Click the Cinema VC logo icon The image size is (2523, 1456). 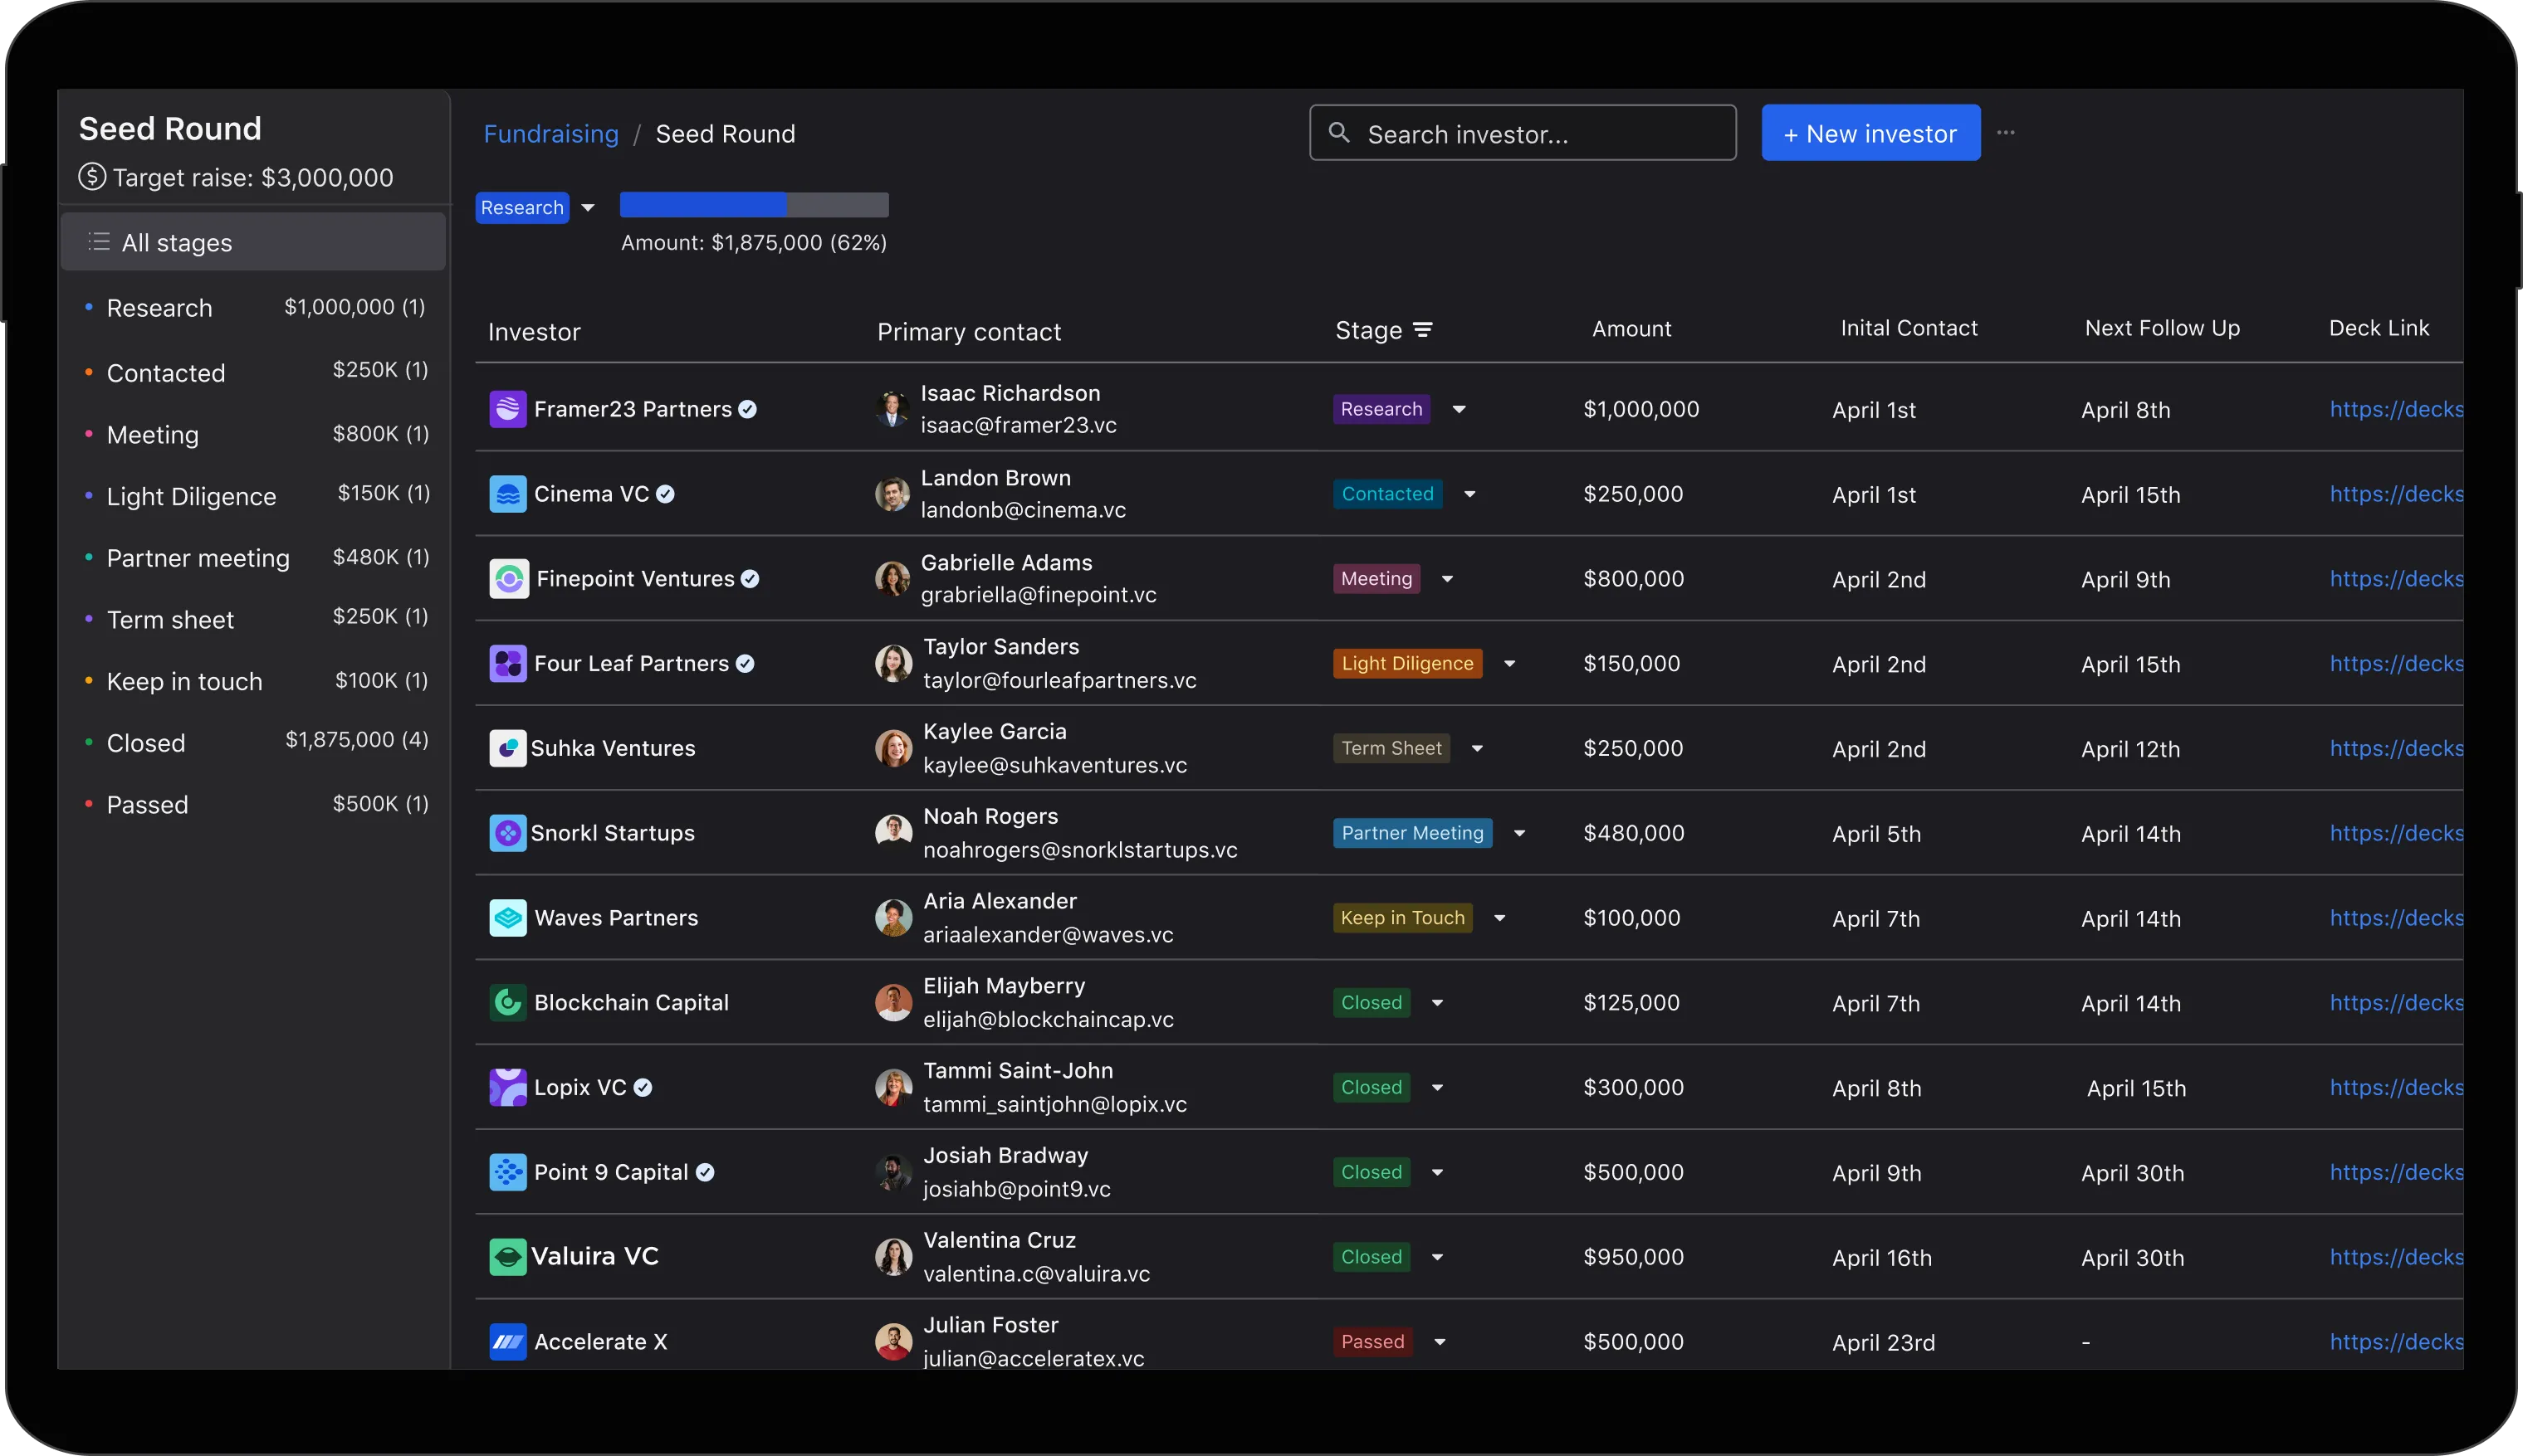[x=507, y=494]
